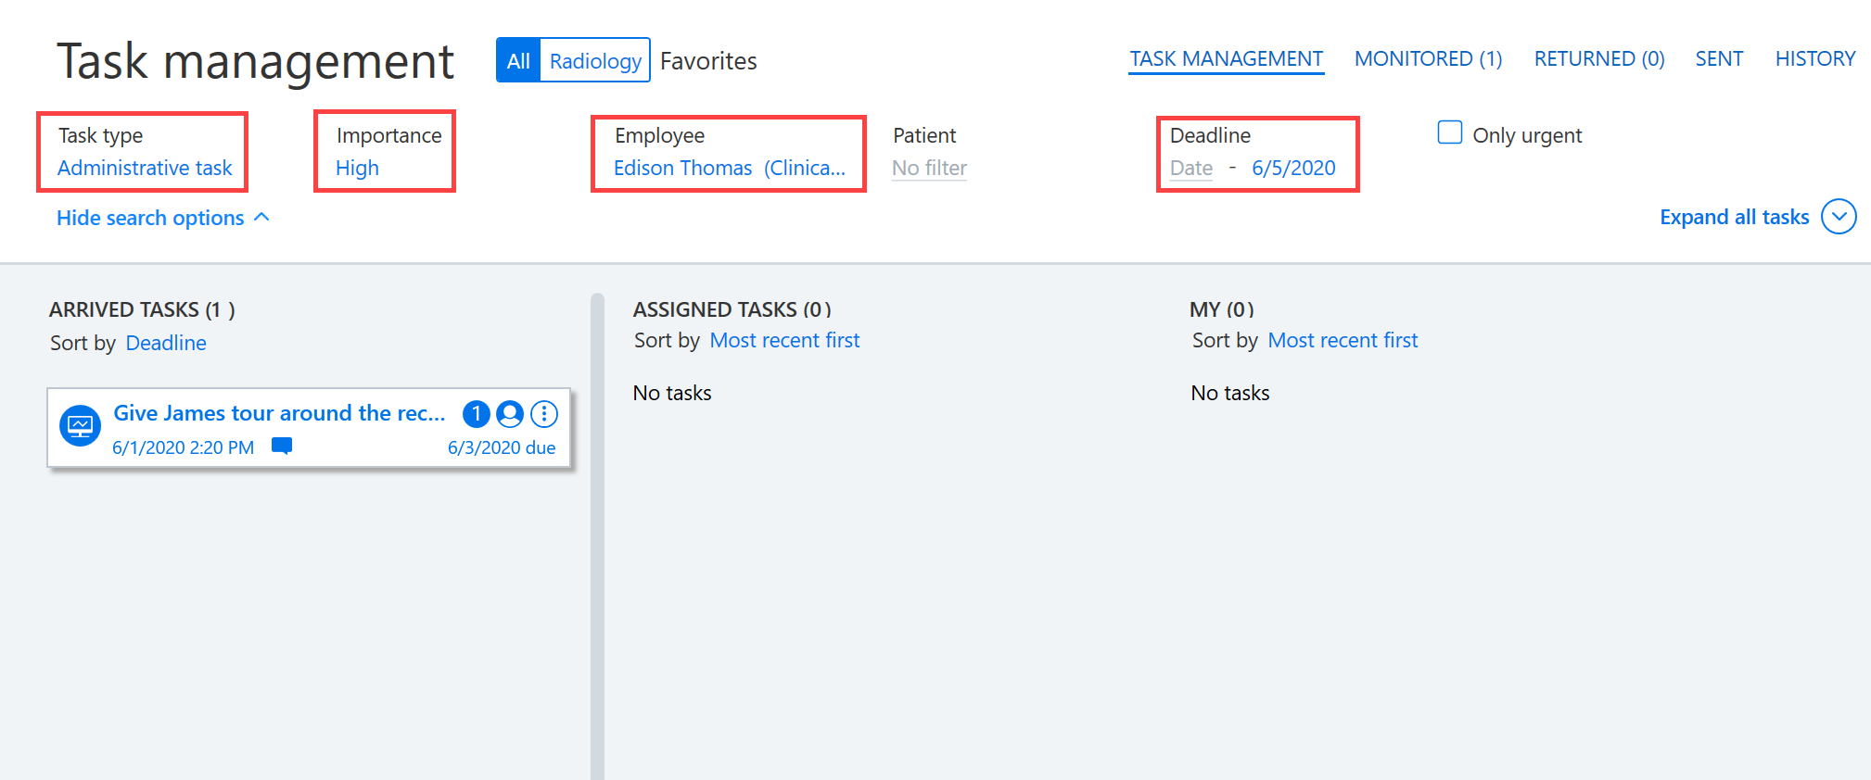
Task: Open the Task type Administrative task dropdown
Action: pos(145,168)
